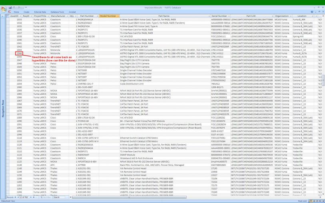Click the Save icon in Quick Access Toolbar
The width and height of the screenshot is (325, 203).
(10, 8)
